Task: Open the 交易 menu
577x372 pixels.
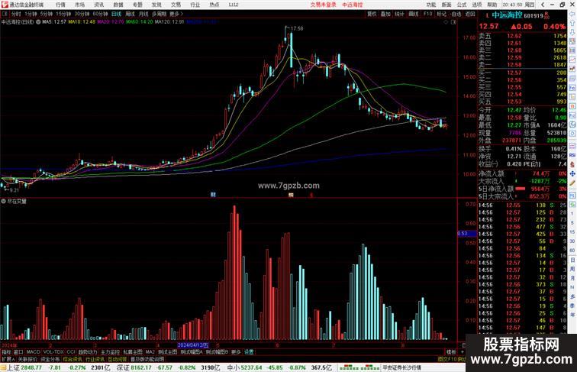Action: click(x=176, y=5)
